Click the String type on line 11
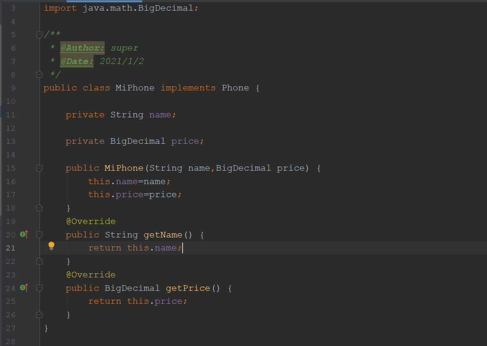 pyautogui.click(x=126, y=115)
